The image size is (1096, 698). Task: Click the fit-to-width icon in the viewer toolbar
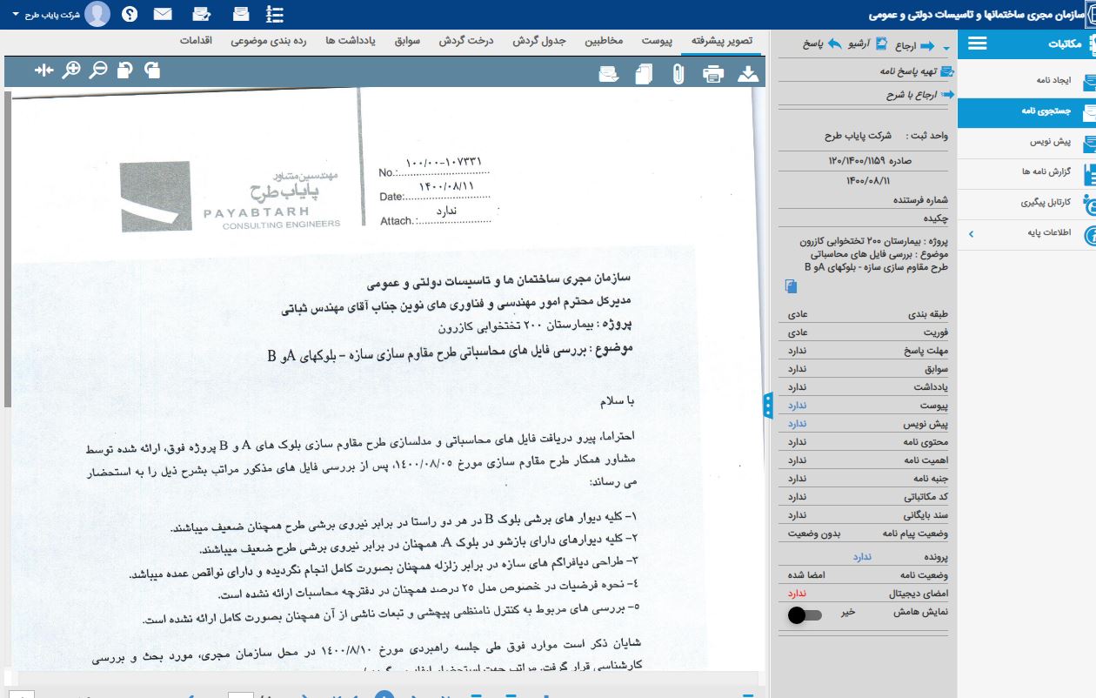click(44, 70)
